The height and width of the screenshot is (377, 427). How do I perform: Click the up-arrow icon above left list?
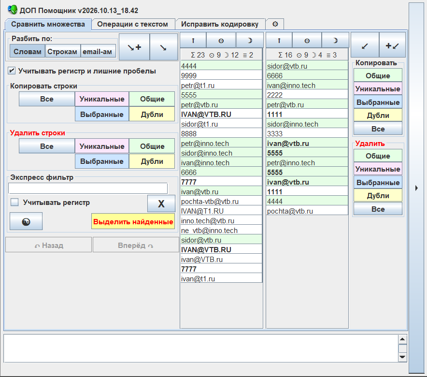[193, 40]
